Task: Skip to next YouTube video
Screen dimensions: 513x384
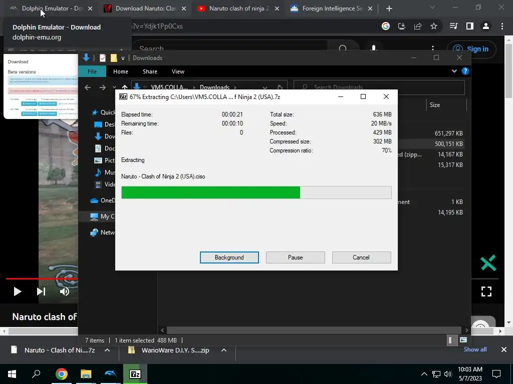Action: point(41,291)
